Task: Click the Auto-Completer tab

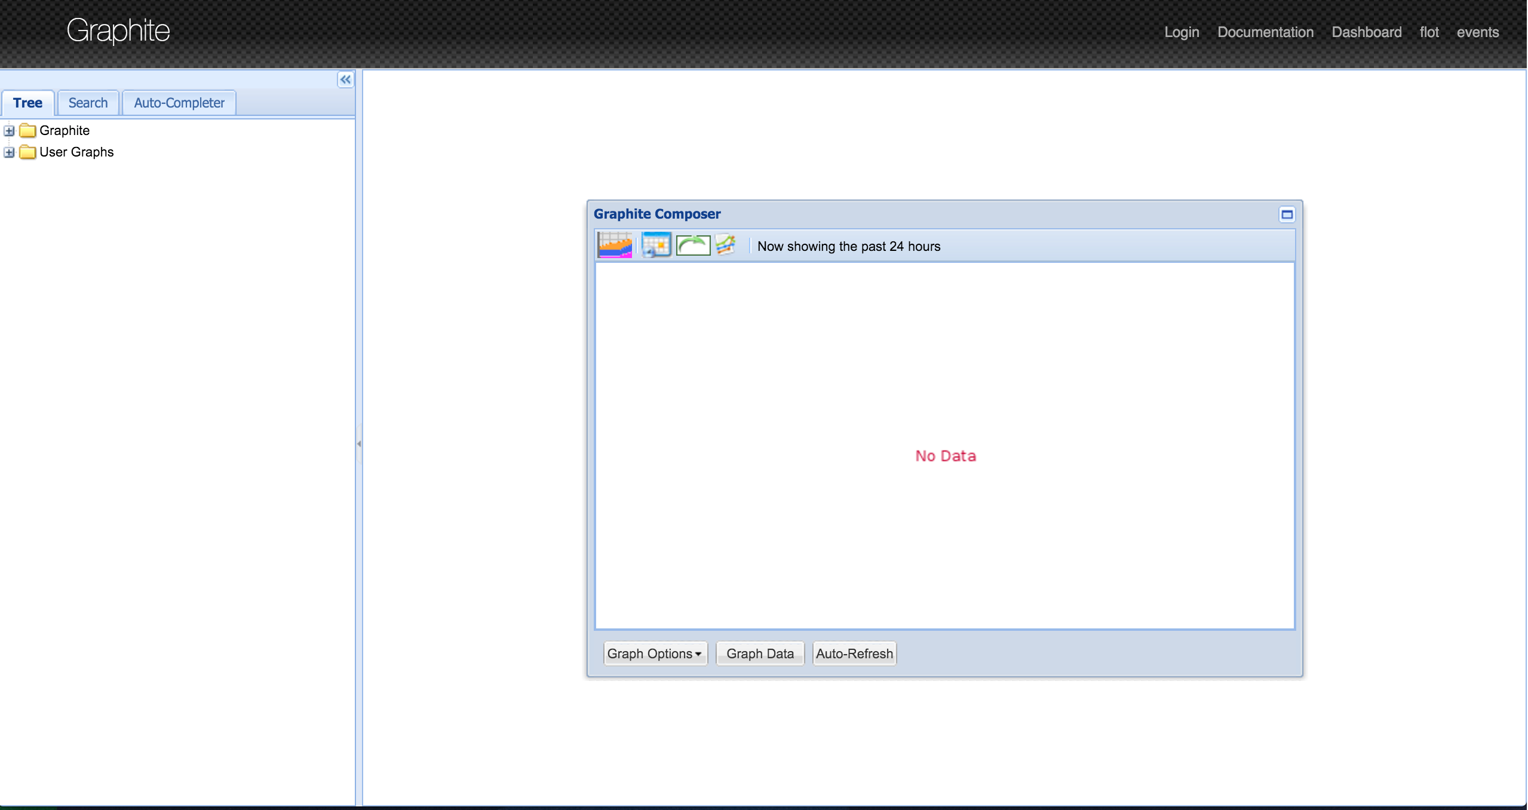Action: 179,102
